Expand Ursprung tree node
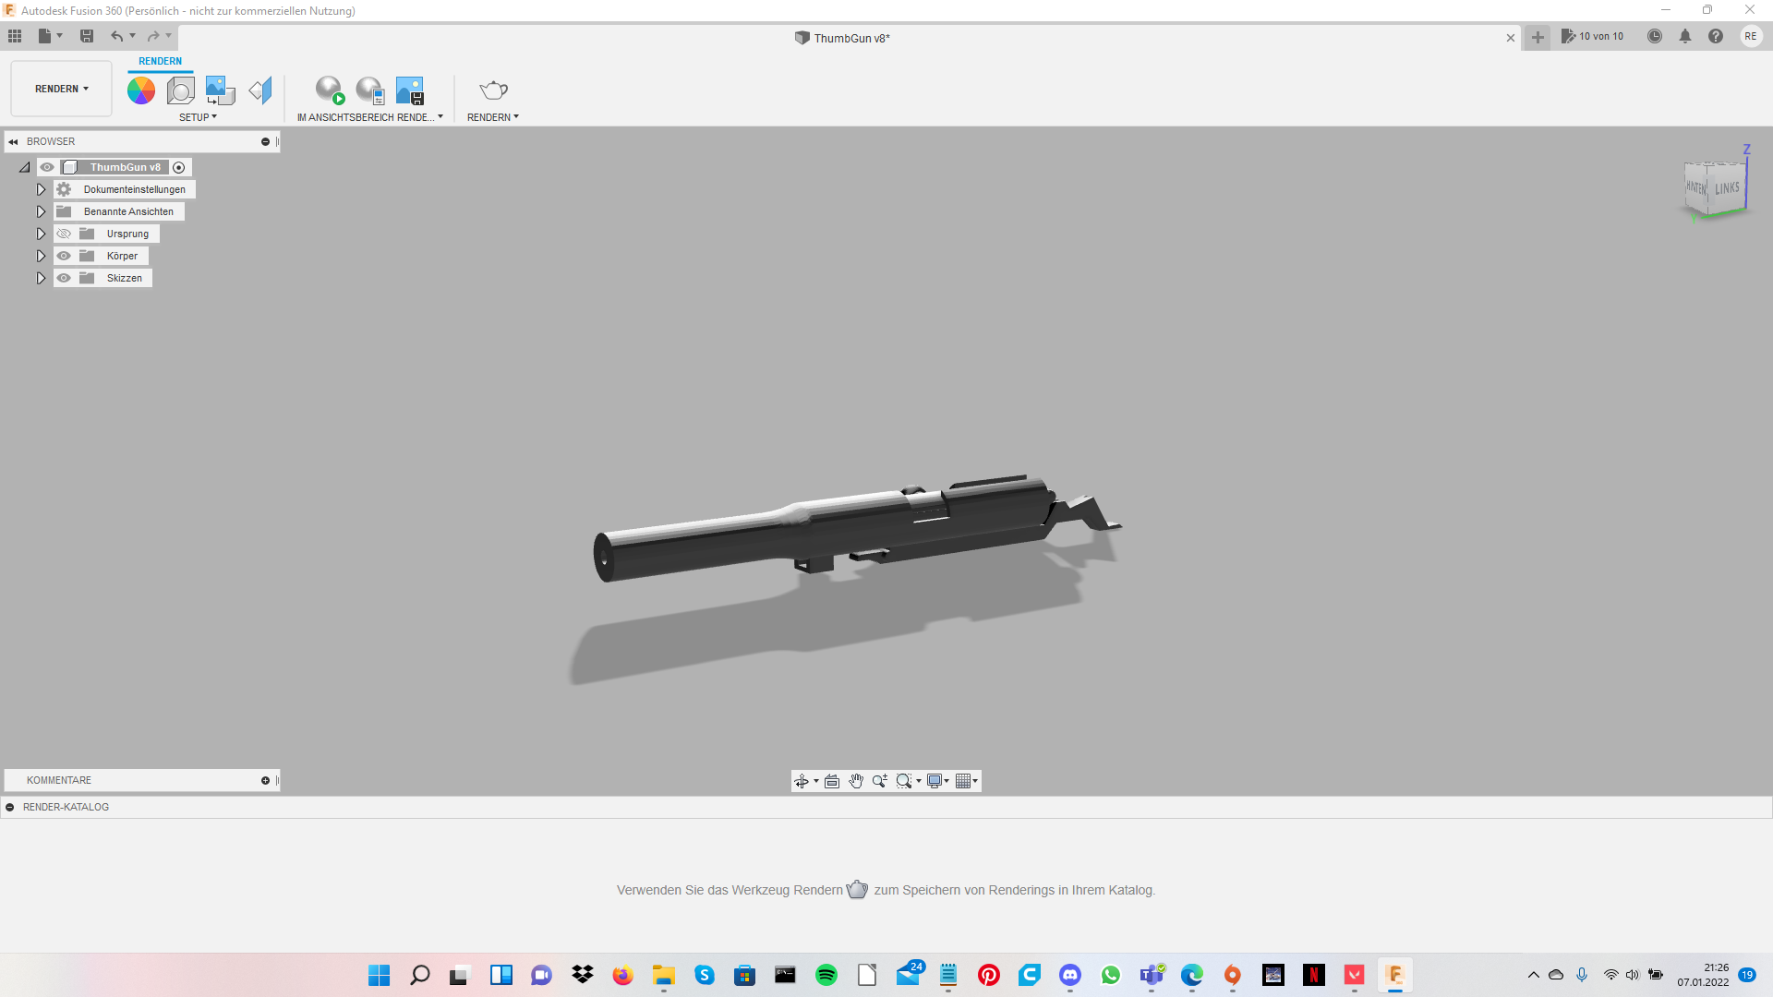 point(41,234)
